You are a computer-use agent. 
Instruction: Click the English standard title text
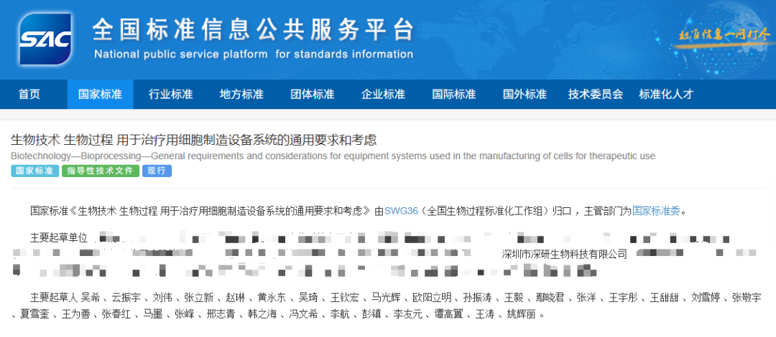click(333, 156)
